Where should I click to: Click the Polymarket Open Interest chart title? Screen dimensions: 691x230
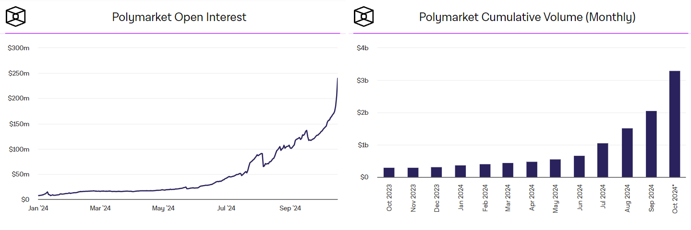[x=179, y=17]
